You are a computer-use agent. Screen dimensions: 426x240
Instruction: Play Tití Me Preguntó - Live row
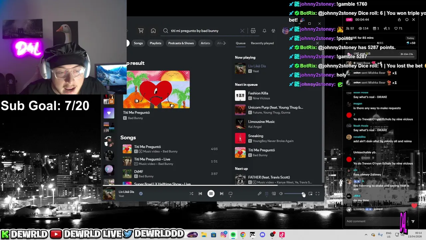click(170, 161)
